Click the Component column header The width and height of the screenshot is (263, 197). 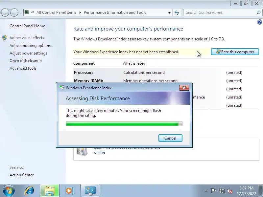click(x=84, y=63)
